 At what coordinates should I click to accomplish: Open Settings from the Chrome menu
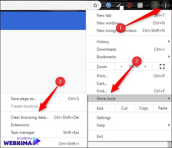(130, 118)
